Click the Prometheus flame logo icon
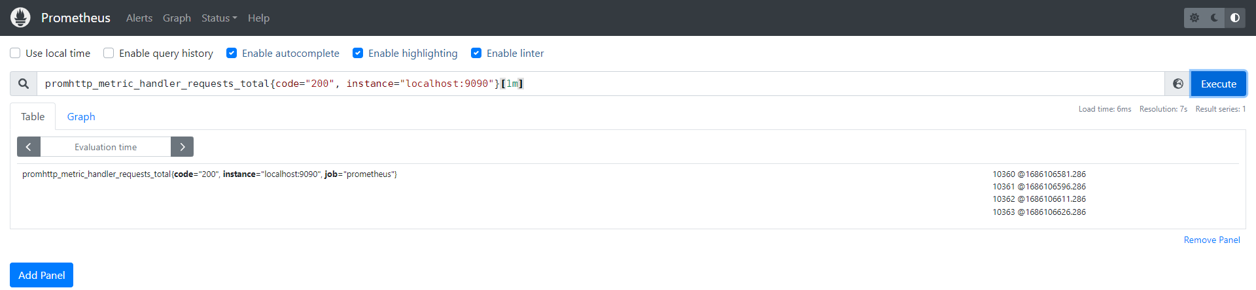The image size is (1256, 290). click(20, 18)
